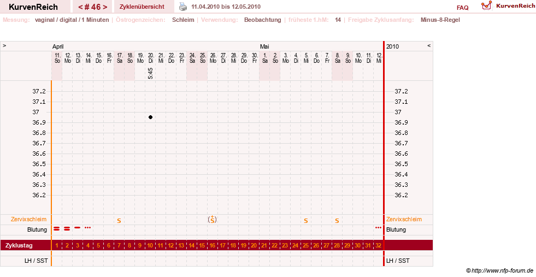Screen dimensions: 536x277
Task: Click the 5:45 measurement time
Action: (150, 73)
